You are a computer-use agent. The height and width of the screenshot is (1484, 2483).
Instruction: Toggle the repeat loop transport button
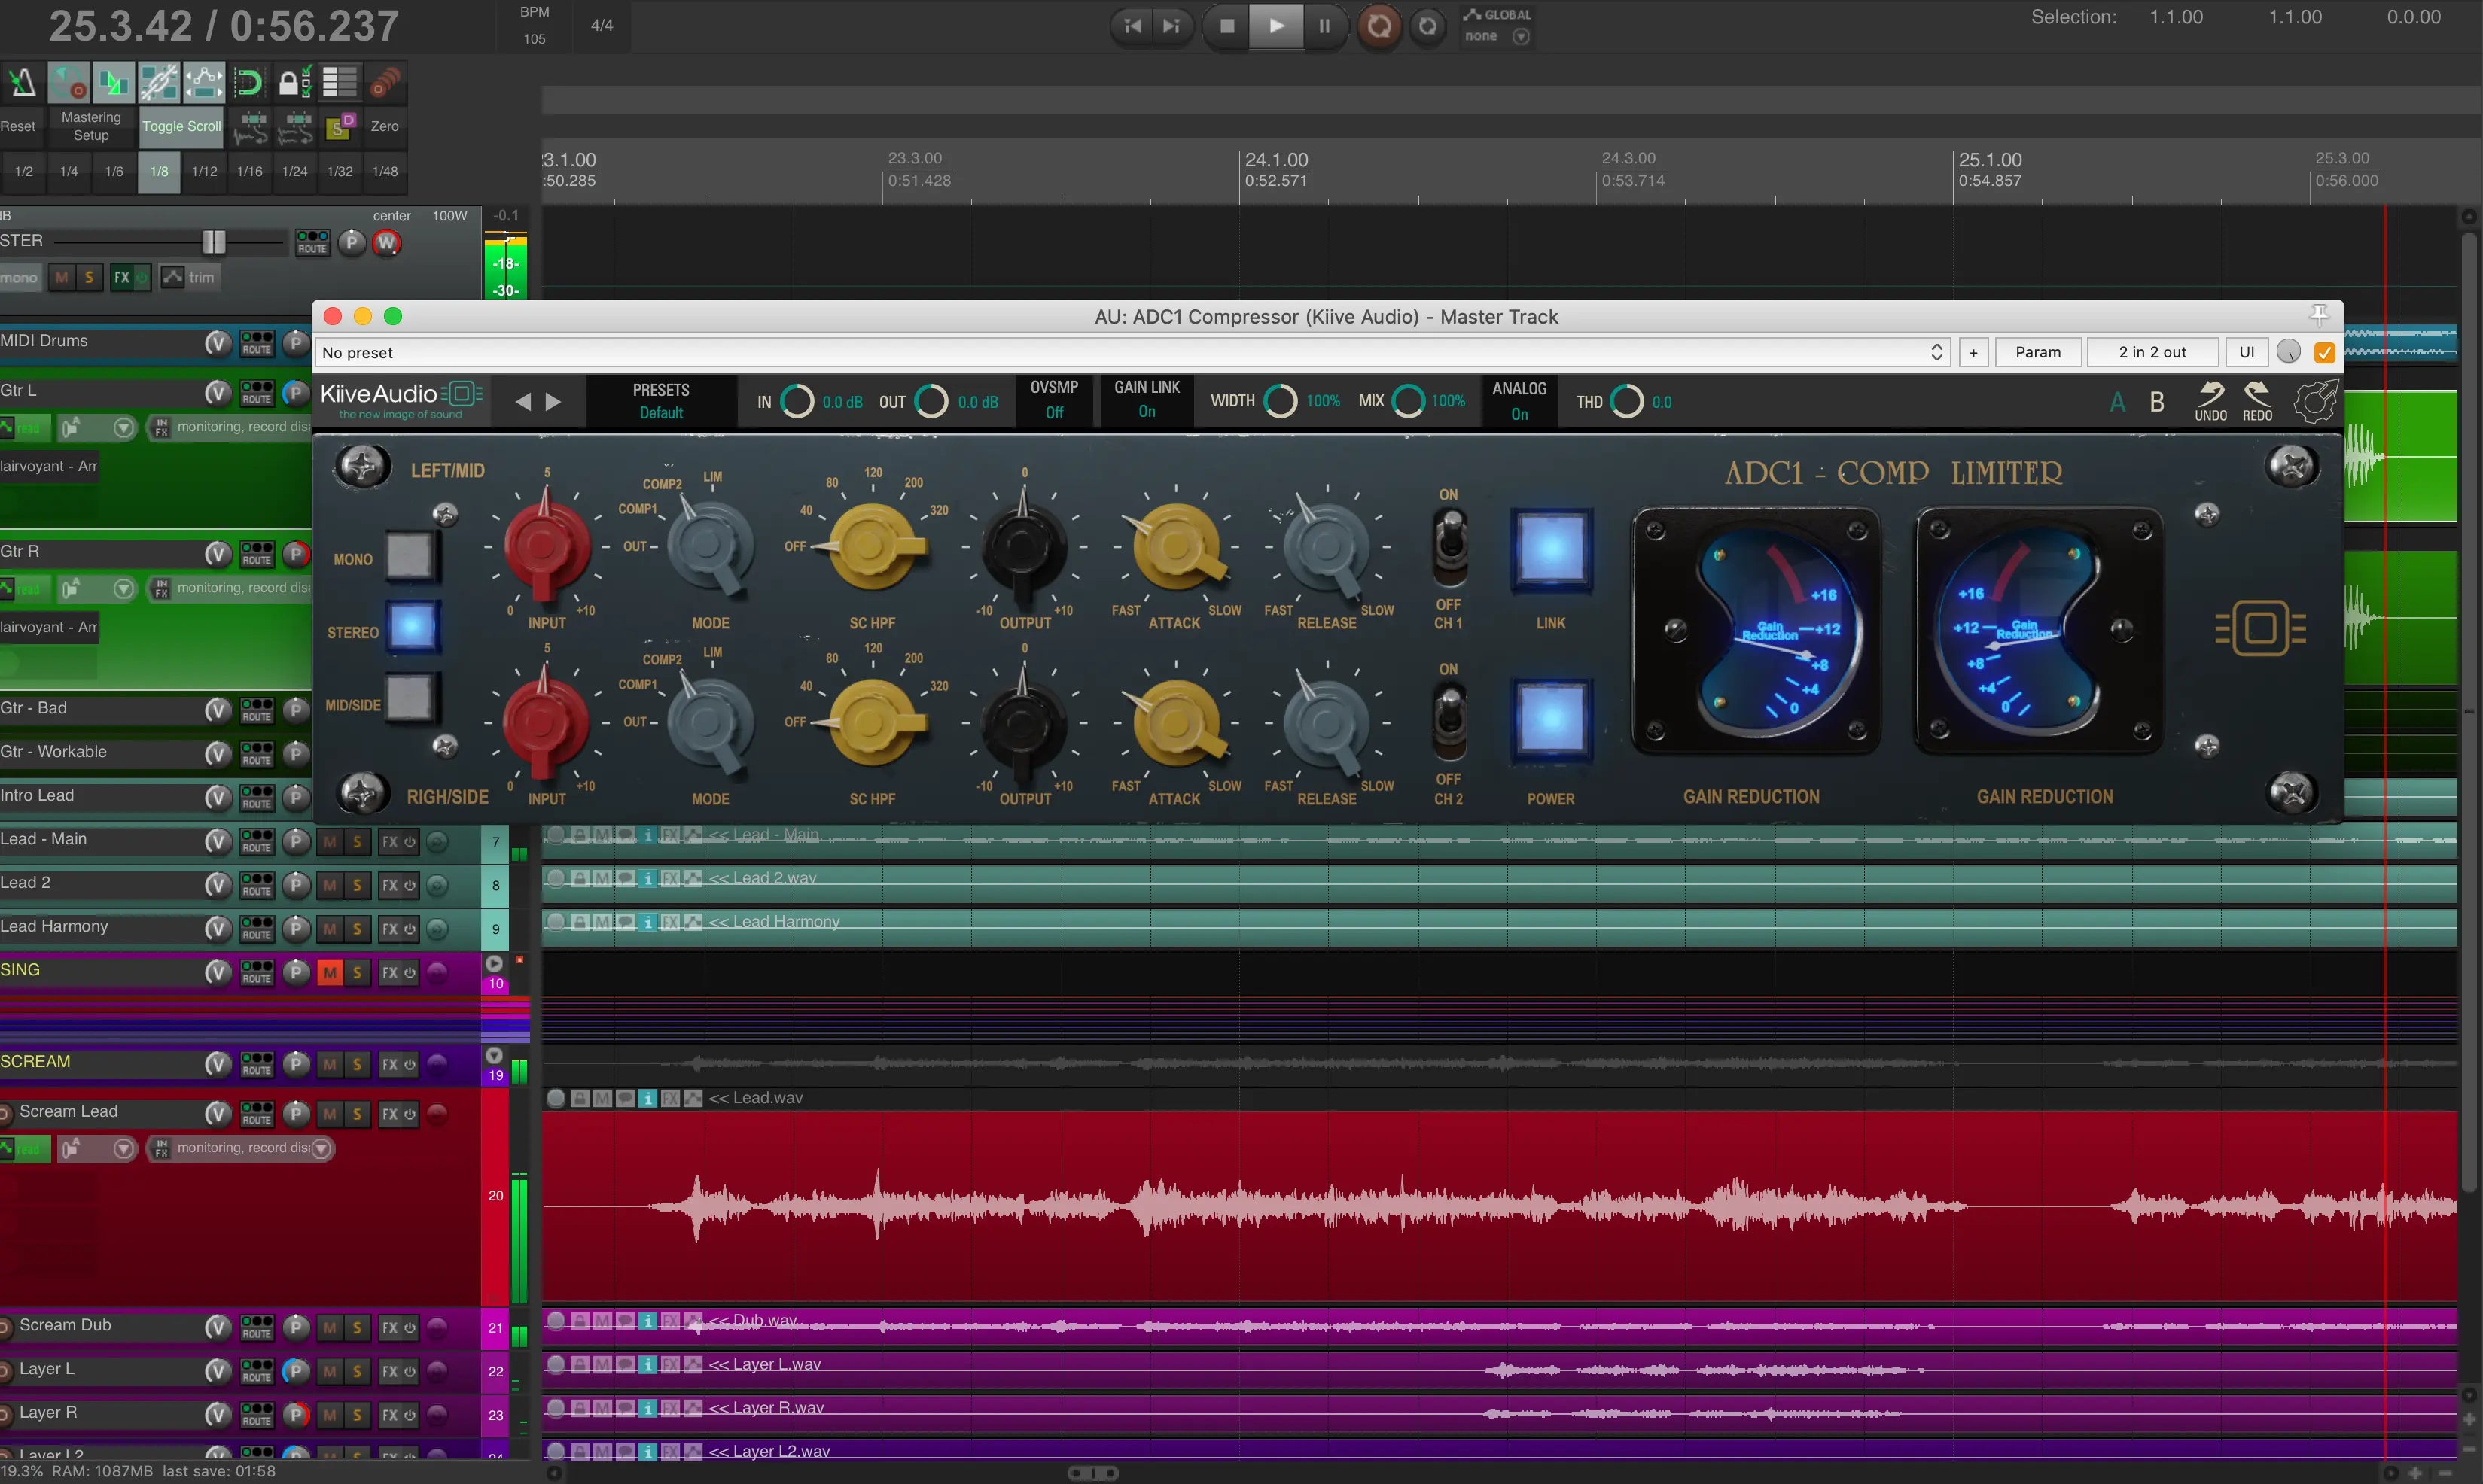(x=1427, y=26)
